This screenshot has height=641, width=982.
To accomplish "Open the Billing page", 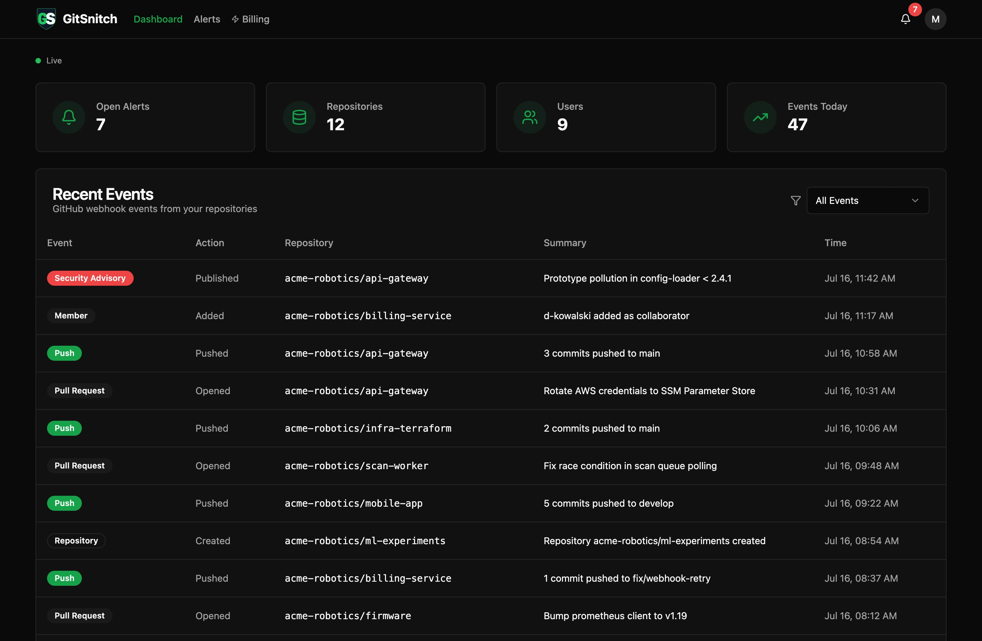I will [x=251, y=19].
